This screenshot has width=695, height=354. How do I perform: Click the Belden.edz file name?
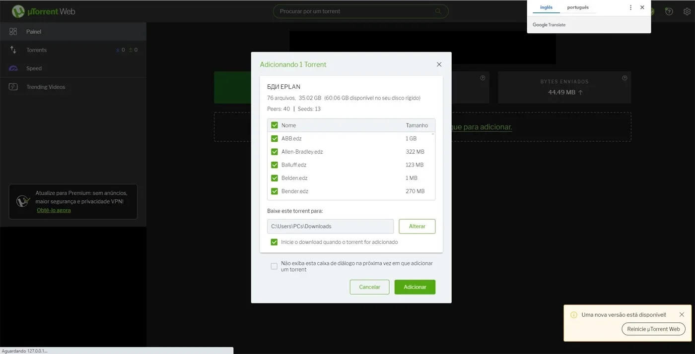[294, 178]
